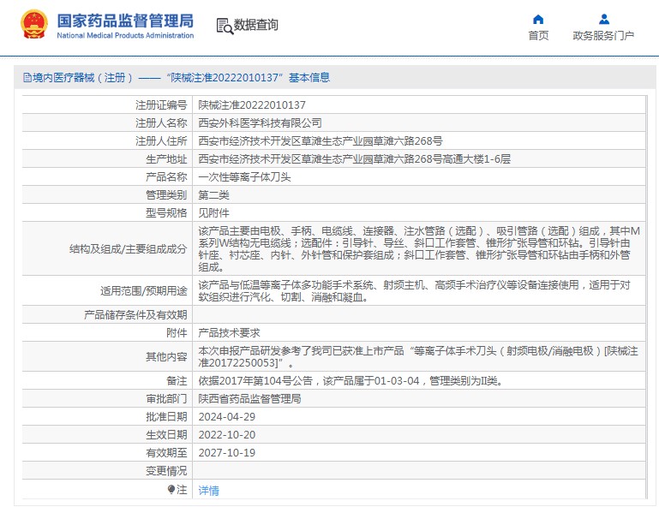Click the 产品名称 row label
Image resolution: width=659 pixels, height=507 pixels.
(x=166, y=177)
